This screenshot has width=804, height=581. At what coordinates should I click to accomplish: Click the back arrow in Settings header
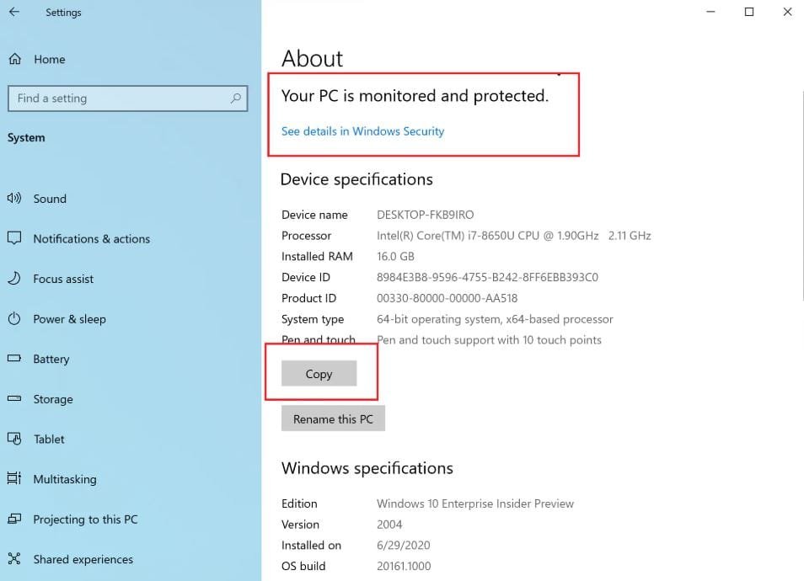(14, 13)
